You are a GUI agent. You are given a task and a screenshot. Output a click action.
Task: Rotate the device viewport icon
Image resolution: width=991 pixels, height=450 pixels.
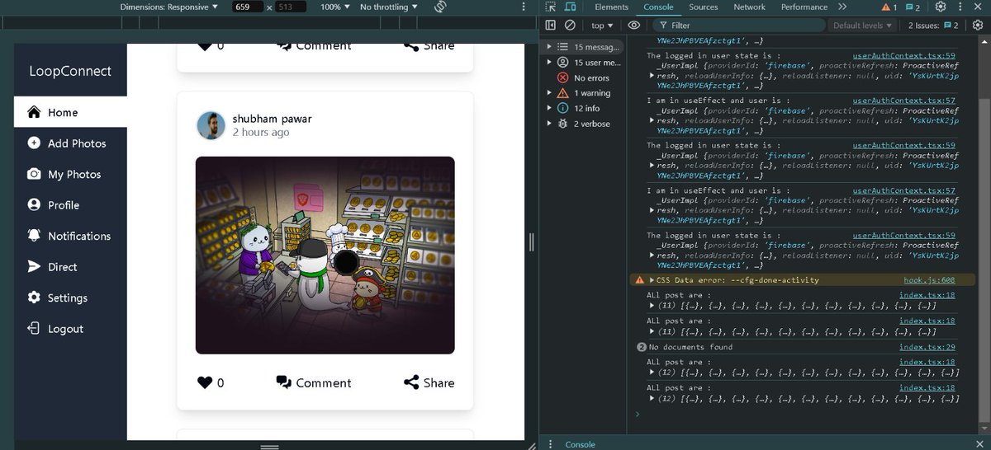click(440, 7)
